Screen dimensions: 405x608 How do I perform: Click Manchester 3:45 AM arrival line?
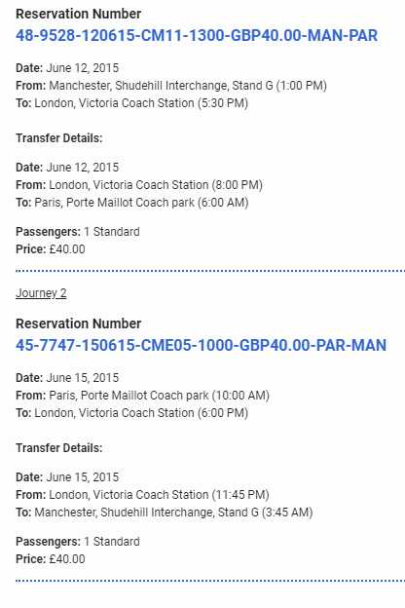pos(165,513)
